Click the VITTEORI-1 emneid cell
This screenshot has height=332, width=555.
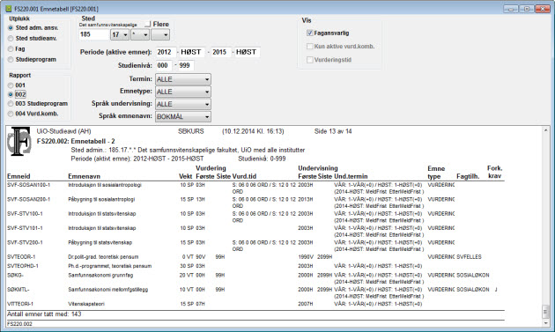point(20,304)
